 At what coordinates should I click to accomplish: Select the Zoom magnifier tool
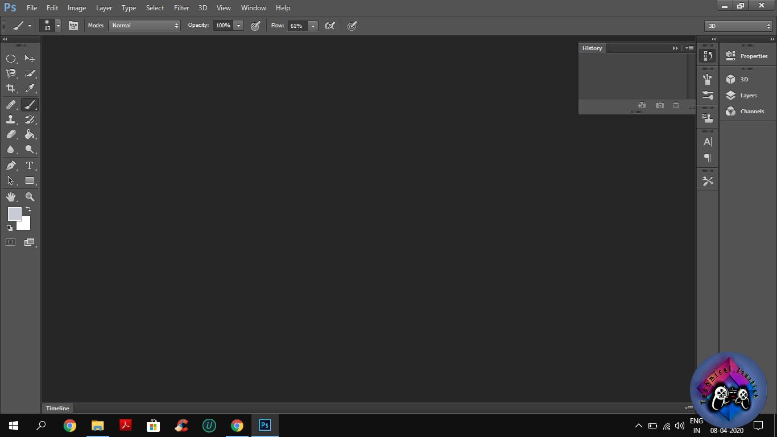point(30,197)
